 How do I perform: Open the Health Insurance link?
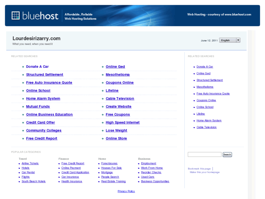[x=72, y=181]
